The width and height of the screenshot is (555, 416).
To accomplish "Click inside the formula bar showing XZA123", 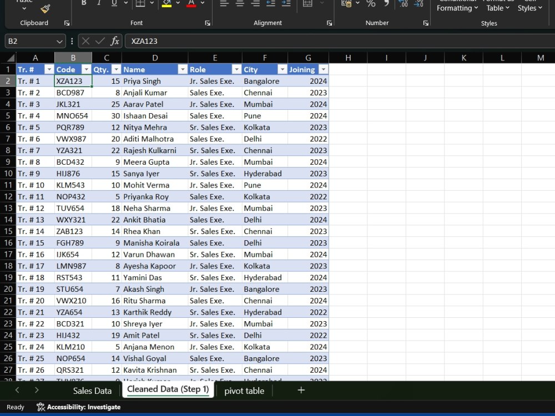I will pyautogui.click(x=340, y=41).
